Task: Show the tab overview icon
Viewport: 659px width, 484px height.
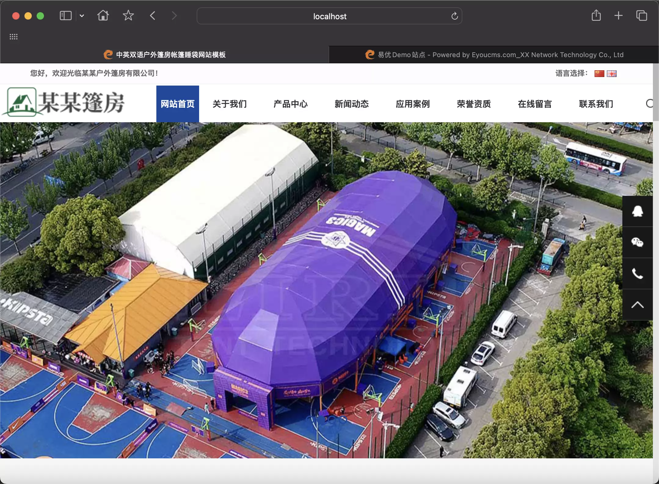Action: 641,16
